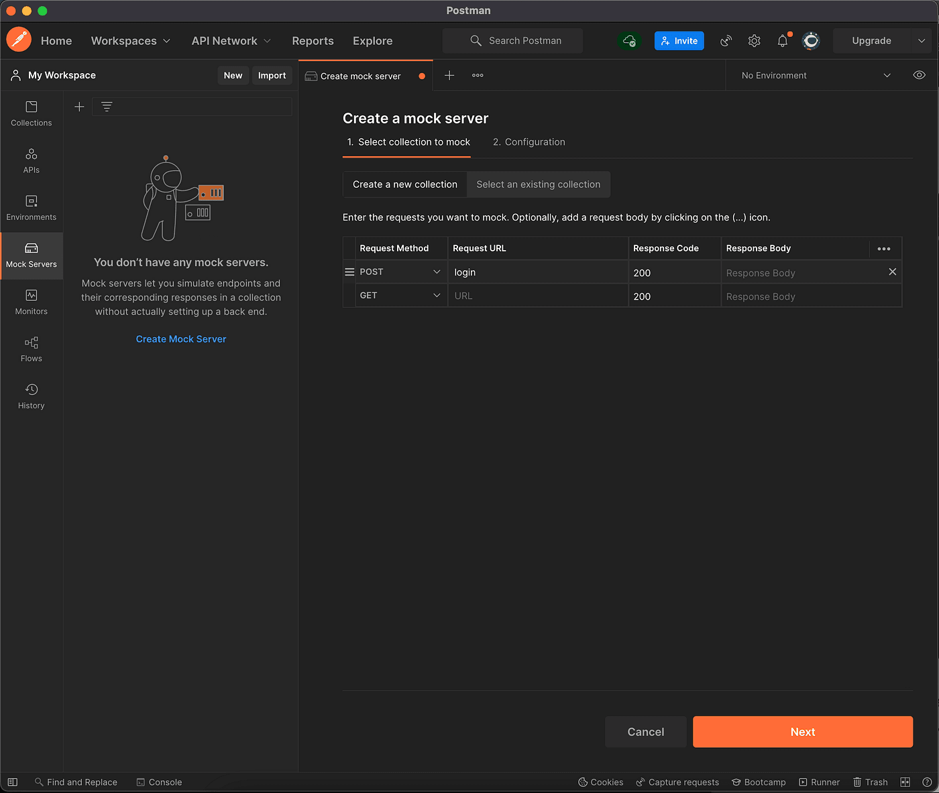Go to the Configuration step tab
939x793 pixels.
(x=529, y=142)
